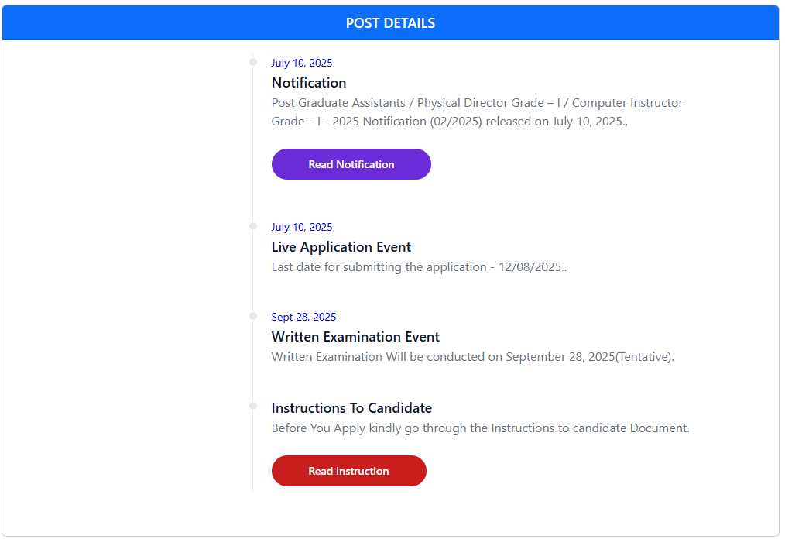Click the Post Graduate Assistants description line

click(477, 103)
